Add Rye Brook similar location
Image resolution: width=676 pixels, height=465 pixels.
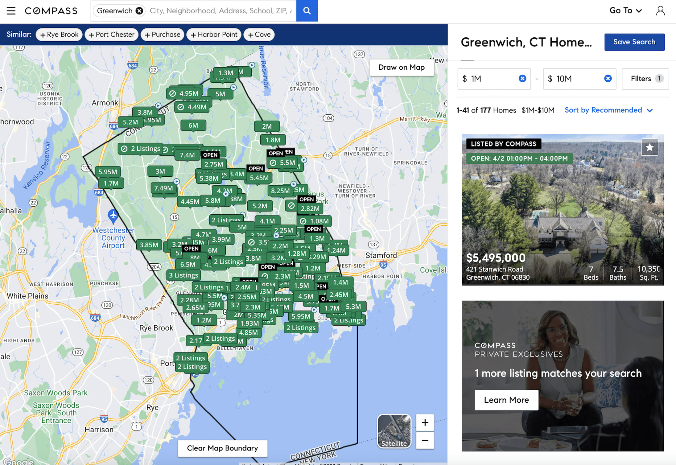[59, 34]
